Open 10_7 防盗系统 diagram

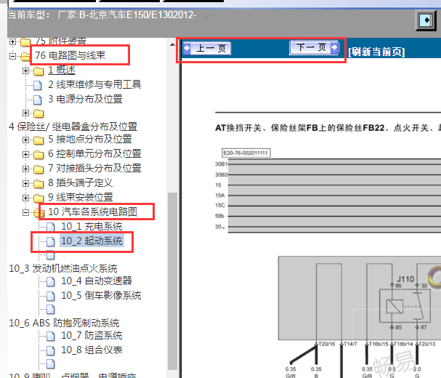[x=92, y=335]
